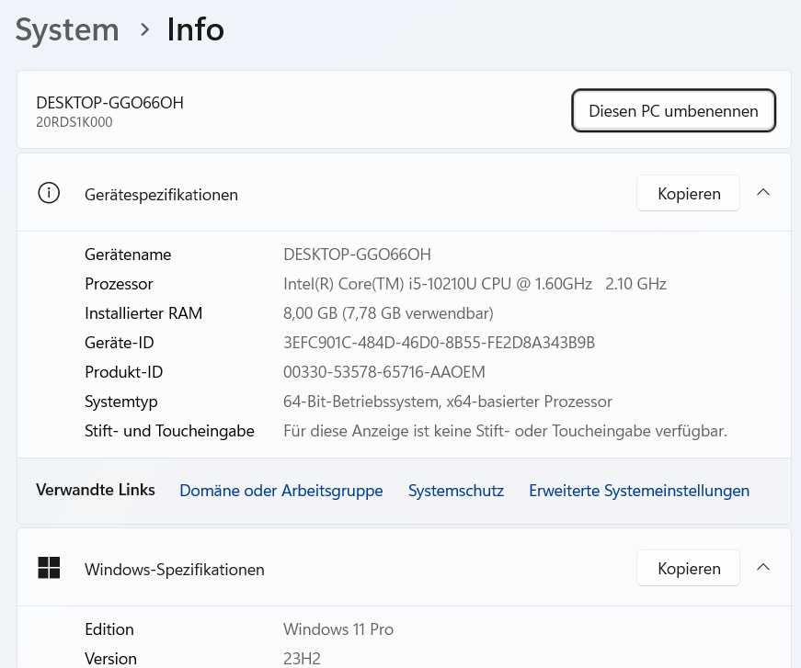Click the Installierter RAM label
The height and width of the screenshot is (668, 801).
[x=143, y=312]
